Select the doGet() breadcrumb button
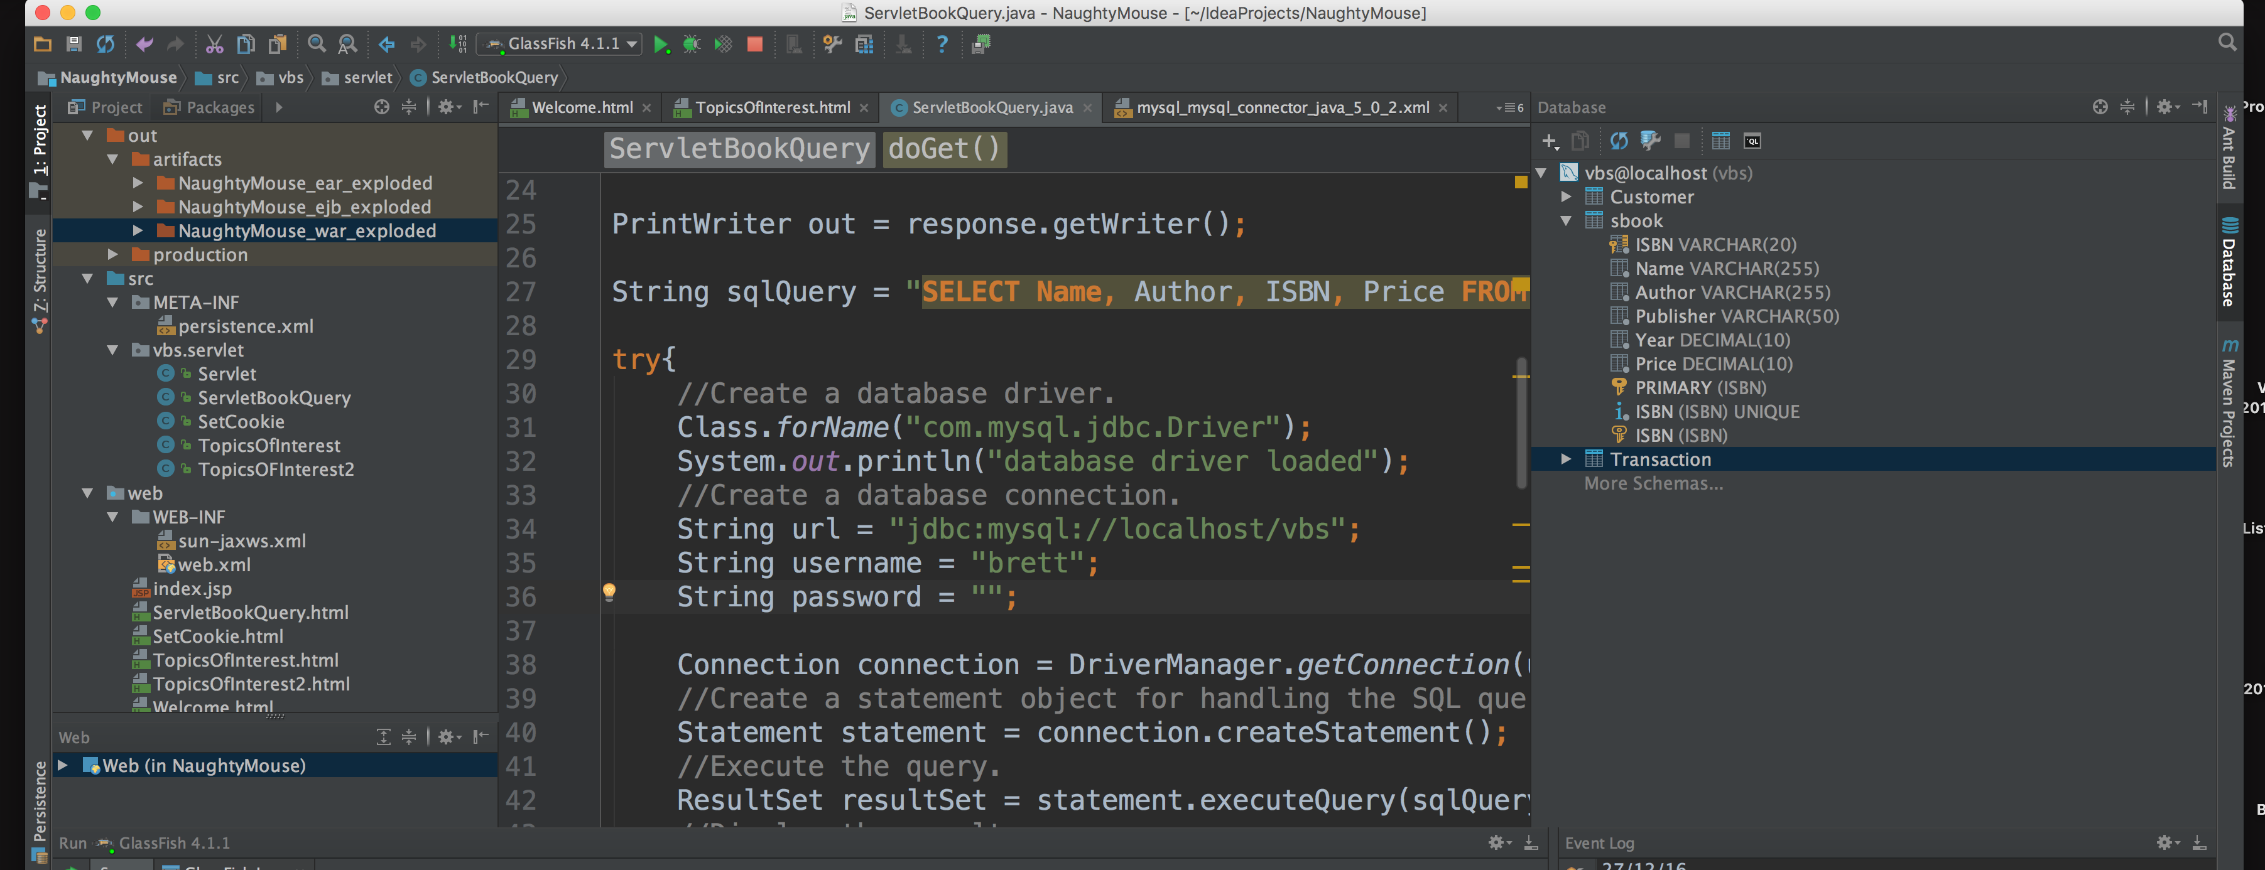The image size is (2265, 870). [944, 149]
